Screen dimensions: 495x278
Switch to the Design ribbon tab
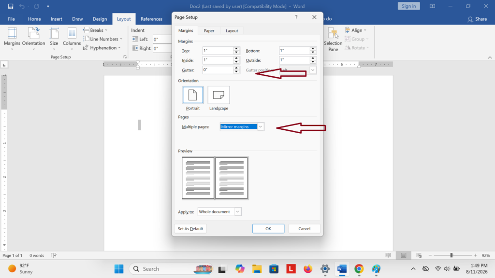coord(100,19)
